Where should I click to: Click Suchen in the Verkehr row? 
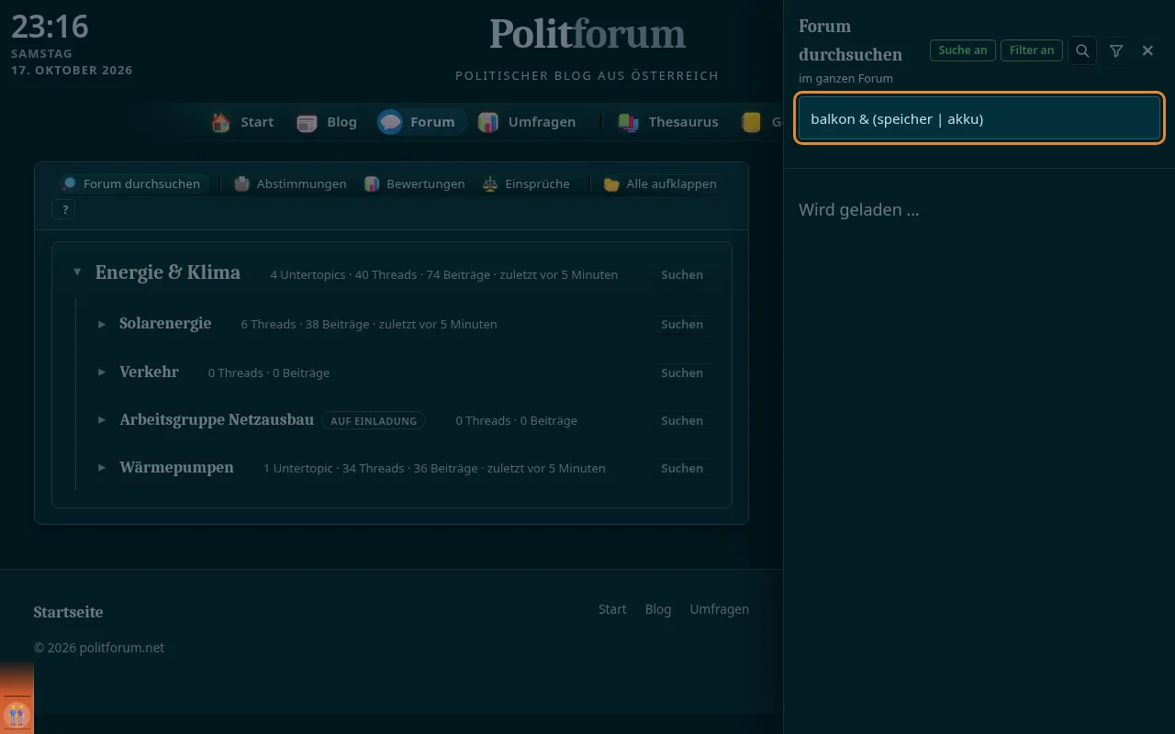pyautogui.click(x=682, y=373)
